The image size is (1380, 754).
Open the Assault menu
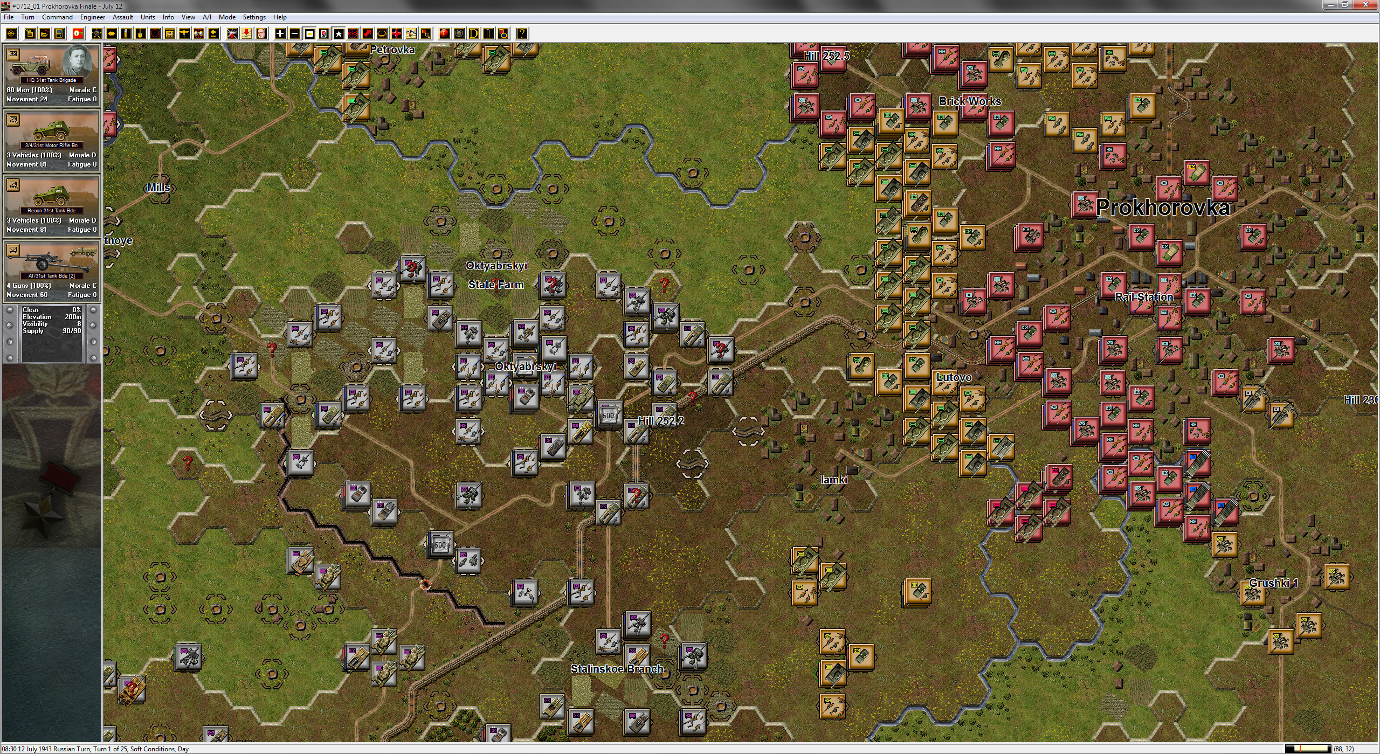coord(123,17)
